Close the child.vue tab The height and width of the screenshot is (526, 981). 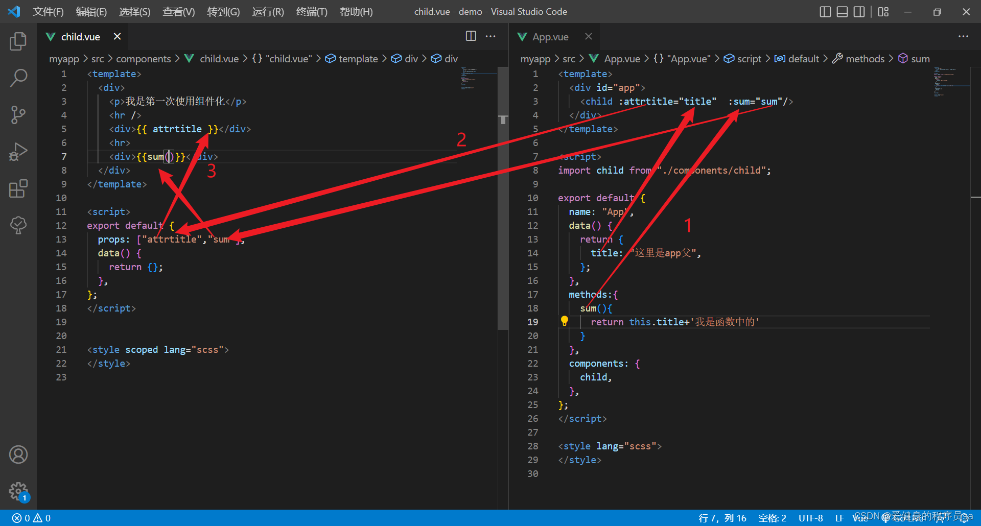pyautogui.click(x=117, y=36)
